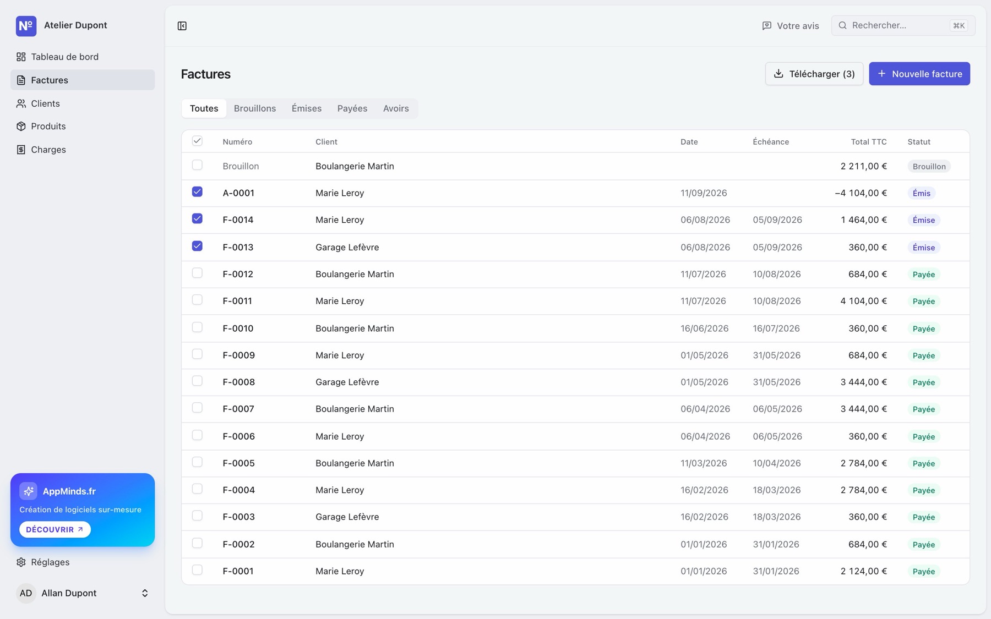Switch to the Brouillons tab
The image size is (991, 619).
[255, 108]
